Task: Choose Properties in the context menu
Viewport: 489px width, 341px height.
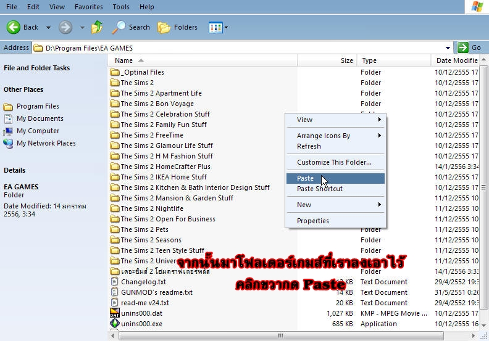Action: coord(335,221)
